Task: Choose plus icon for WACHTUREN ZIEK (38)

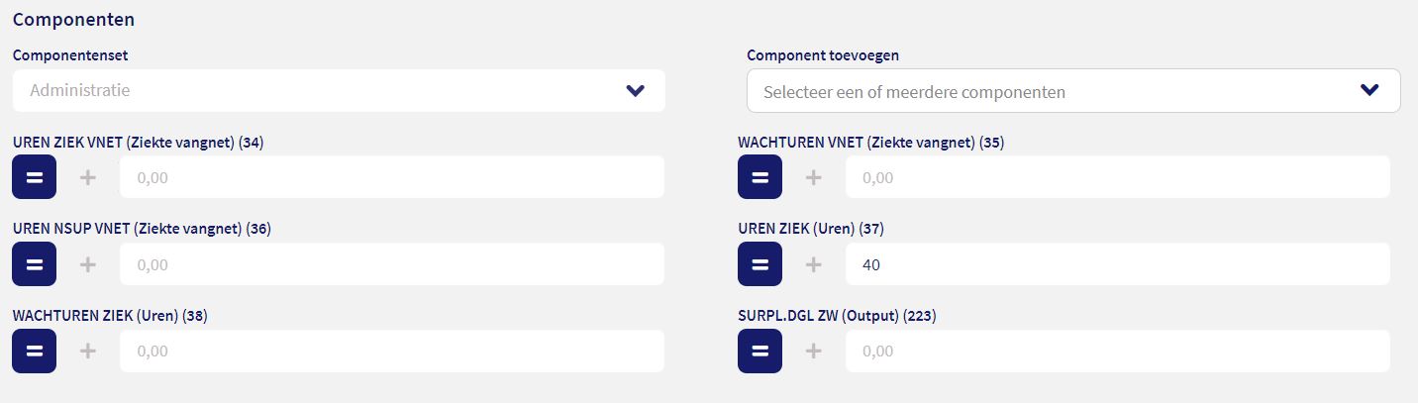Action: point(88,351)
